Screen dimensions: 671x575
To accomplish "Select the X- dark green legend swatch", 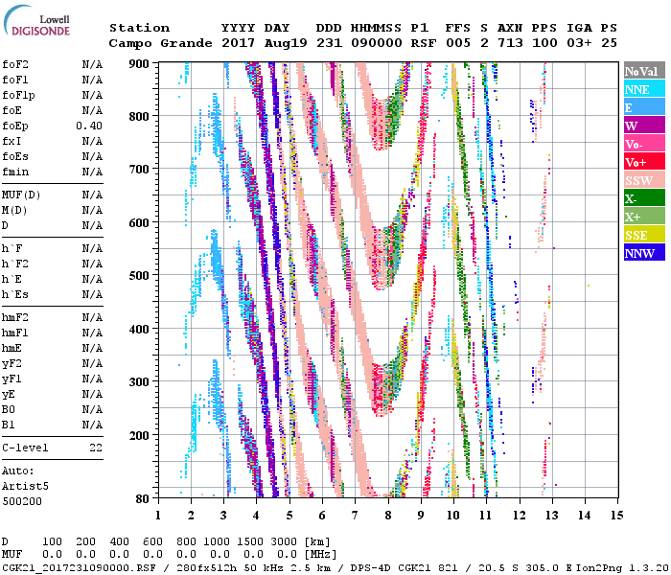I will (644, 198).
